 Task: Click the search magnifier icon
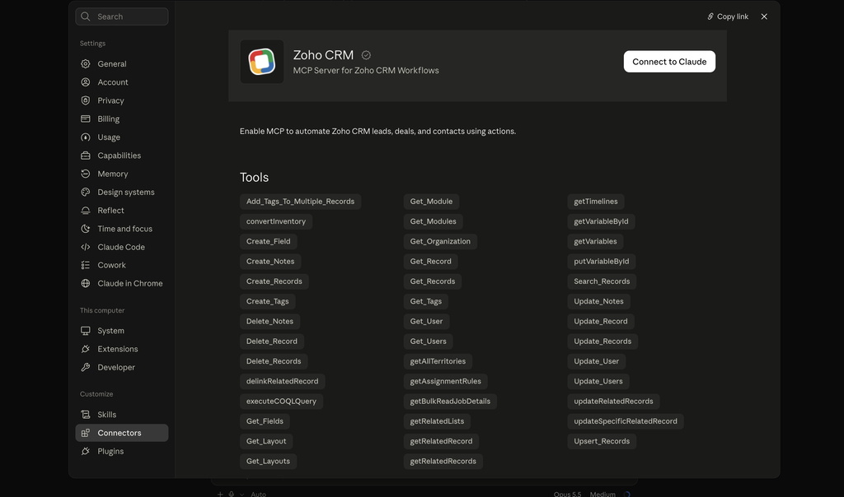86,16
